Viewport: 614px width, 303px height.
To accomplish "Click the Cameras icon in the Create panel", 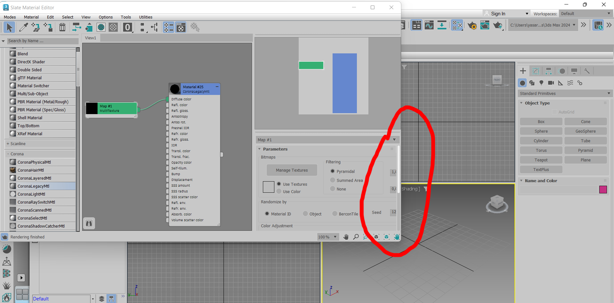I will (551, 83).
